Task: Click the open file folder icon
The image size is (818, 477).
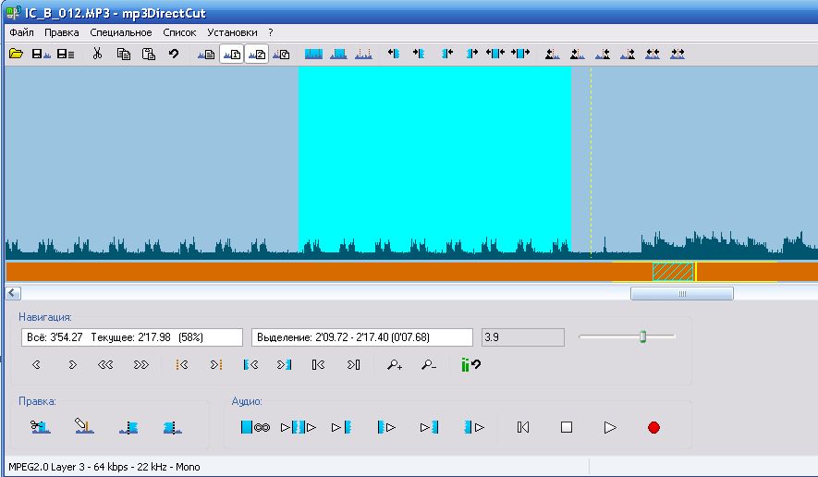Action: pos(16,55)
